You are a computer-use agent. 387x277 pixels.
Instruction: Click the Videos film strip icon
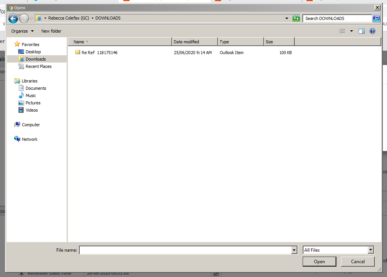[21, 110]
